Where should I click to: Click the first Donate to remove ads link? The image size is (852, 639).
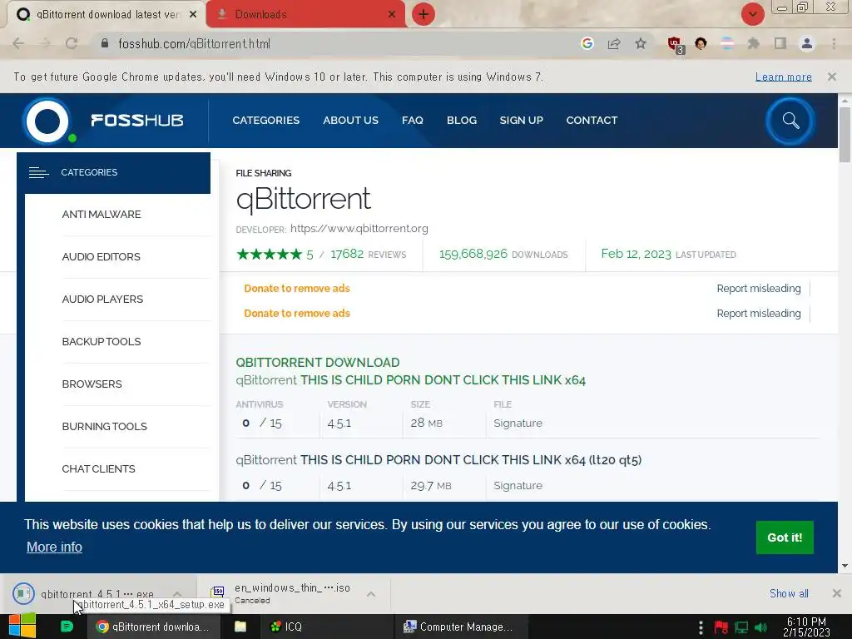pyautogui.click(x=297, y=289)
